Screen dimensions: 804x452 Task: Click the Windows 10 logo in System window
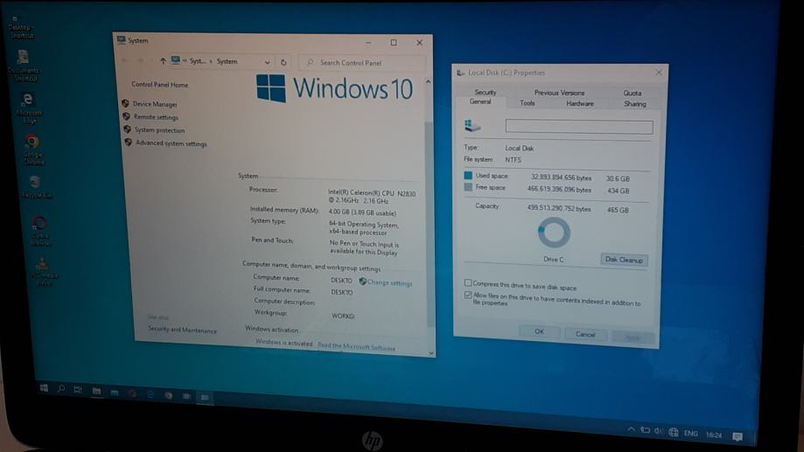click(334, 88)
